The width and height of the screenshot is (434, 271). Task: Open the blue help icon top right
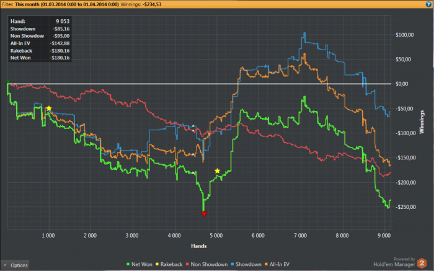coord(428,4)
